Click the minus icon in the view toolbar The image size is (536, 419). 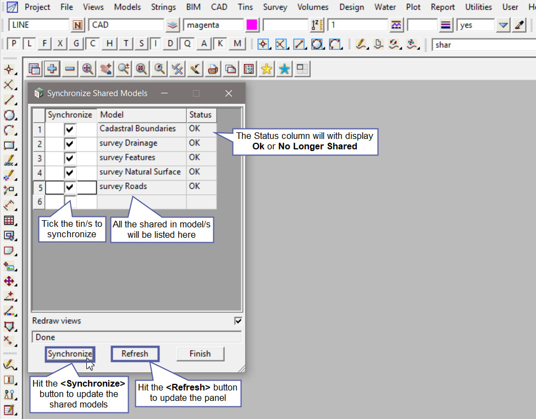[x=70, y=69]
